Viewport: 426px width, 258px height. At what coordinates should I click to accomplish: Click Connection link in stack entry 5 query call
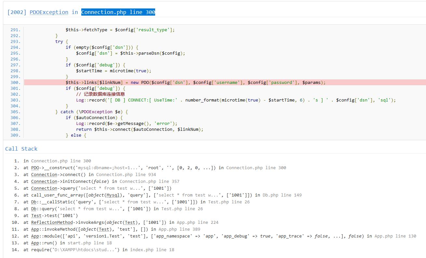44,188
